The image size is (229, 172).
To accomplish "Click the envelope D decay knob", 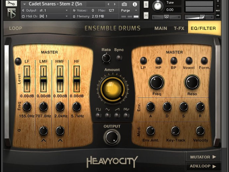I will click(167, 107).
